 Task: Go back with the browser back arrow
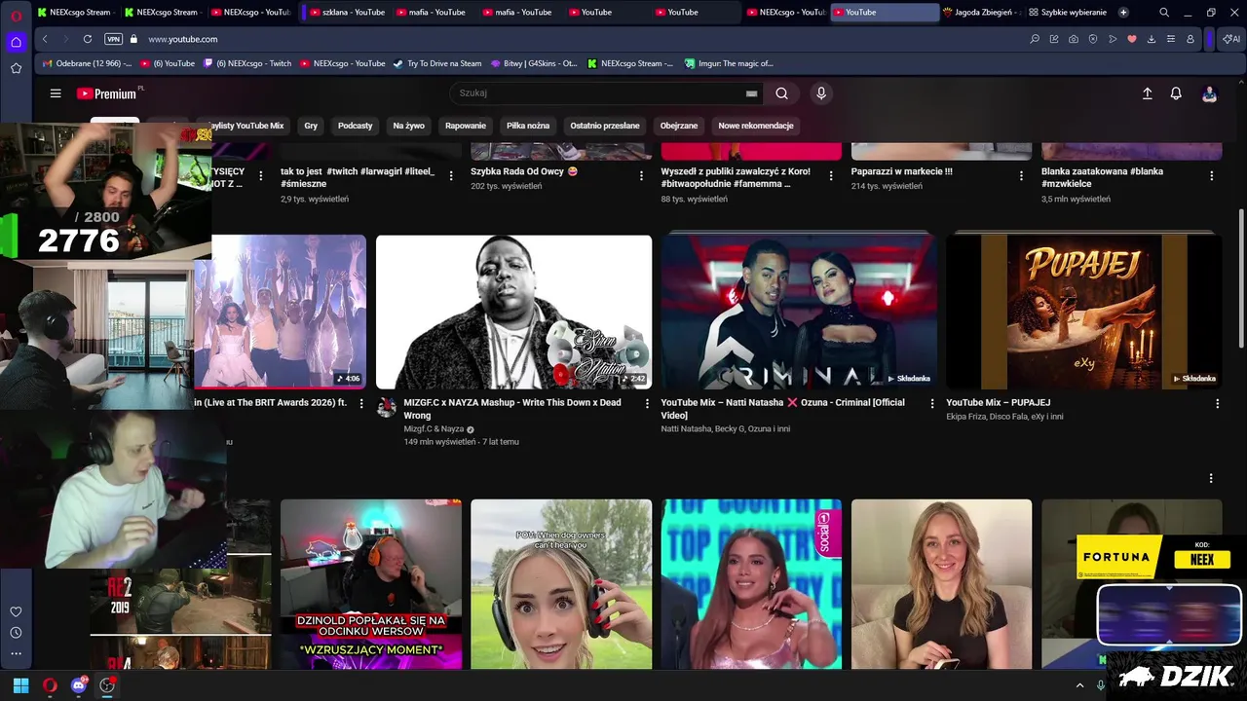tap(45, 39)
